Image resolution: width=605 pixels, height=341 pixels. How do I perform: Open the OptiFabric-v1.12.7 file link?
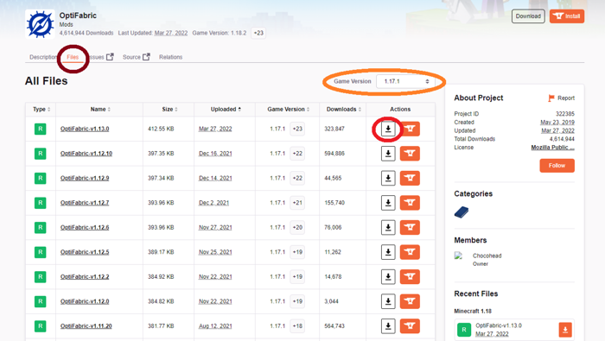click(85, 203)
